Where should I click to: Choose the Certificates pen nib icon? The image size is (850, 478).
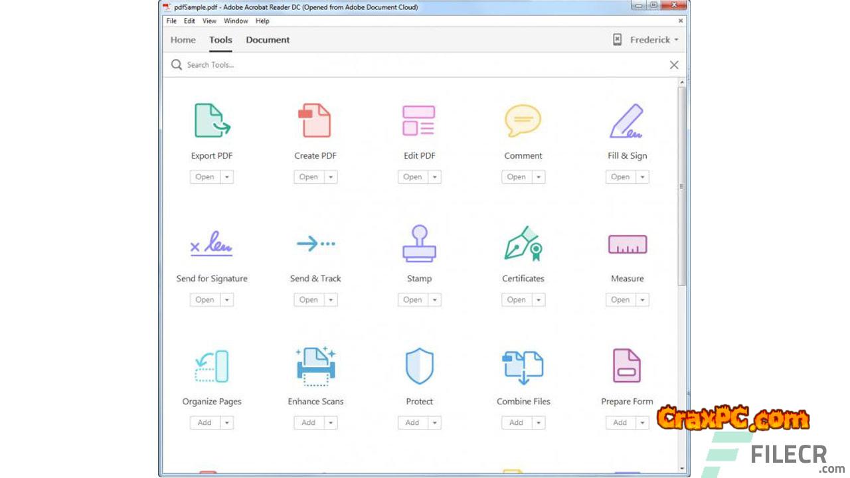click(523, 244)
